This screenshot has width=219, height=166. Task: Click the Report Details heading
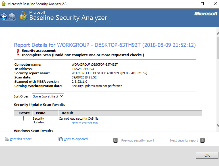click(x=105, y=45)
